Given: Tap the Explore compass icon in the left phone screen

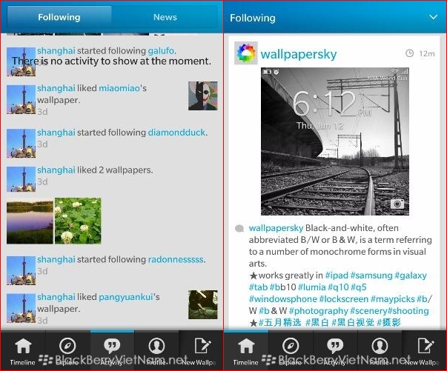Looking at the screenshot, I should coord(67,348).
